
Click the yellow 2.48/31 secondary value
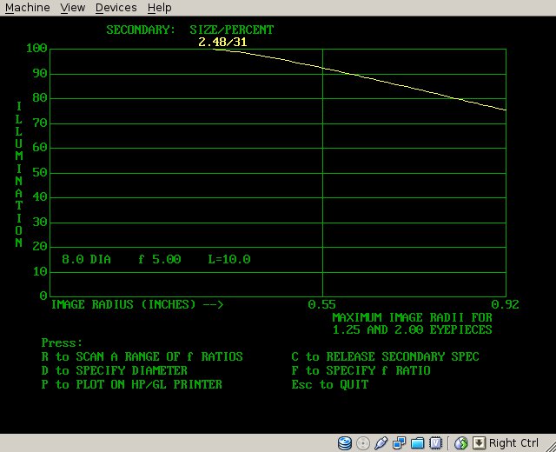pos(222,43)
